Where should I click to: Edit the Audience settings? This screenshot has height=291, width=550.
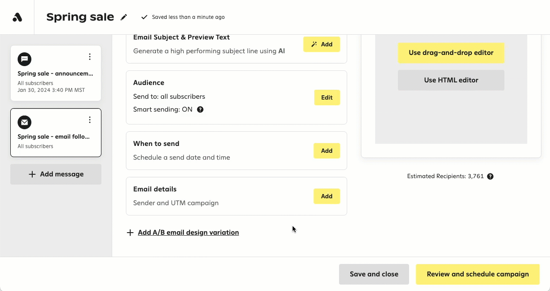(x=327, y=97)
